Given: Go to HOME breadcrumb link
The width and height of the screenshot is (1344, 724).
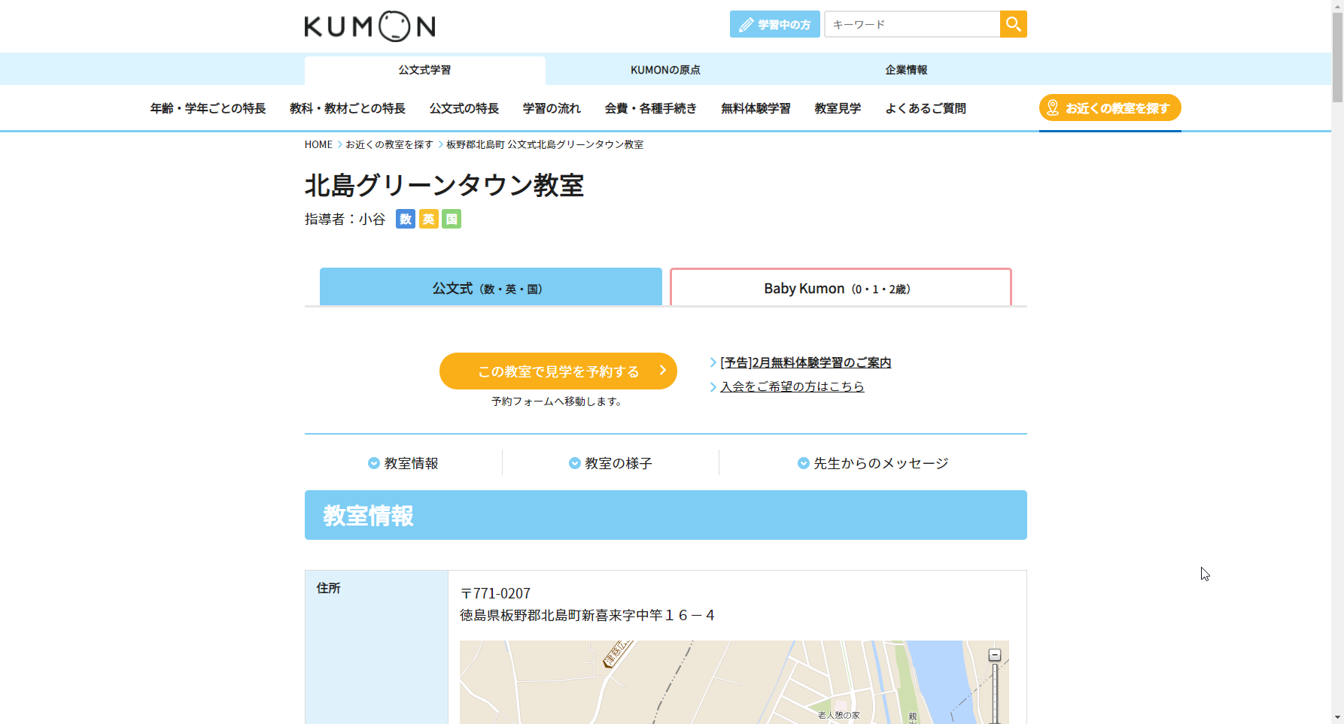Looking at the screenshot, I should (x=318, y=144).
